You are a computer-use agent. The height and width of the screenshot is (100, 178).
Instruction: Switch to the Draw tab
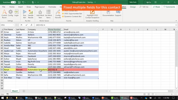point(29,7)
